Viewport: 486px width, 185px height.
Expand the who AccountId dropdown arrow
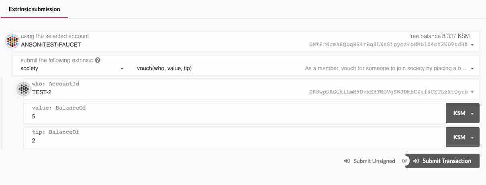[x=472, y=92]
